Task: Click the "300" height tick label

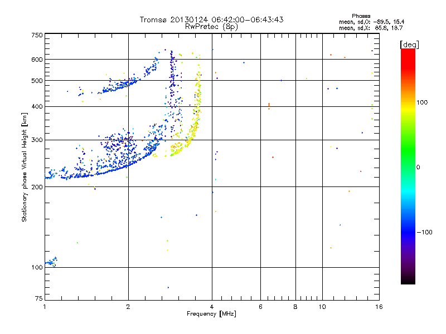Action: (37, 140)
